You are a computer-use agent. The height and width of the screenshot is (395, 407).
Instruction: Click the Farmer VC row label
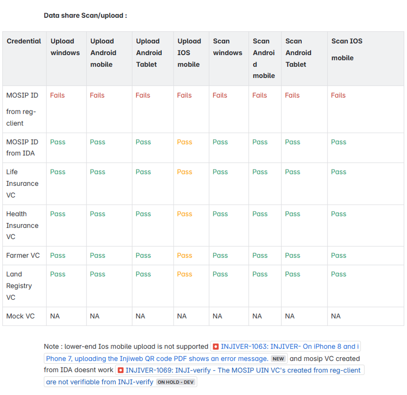coord(23,255)
